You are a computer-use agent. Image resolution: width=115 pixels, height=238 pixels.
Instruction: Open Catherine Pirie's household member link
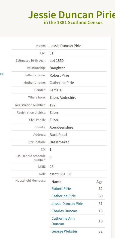63,196
